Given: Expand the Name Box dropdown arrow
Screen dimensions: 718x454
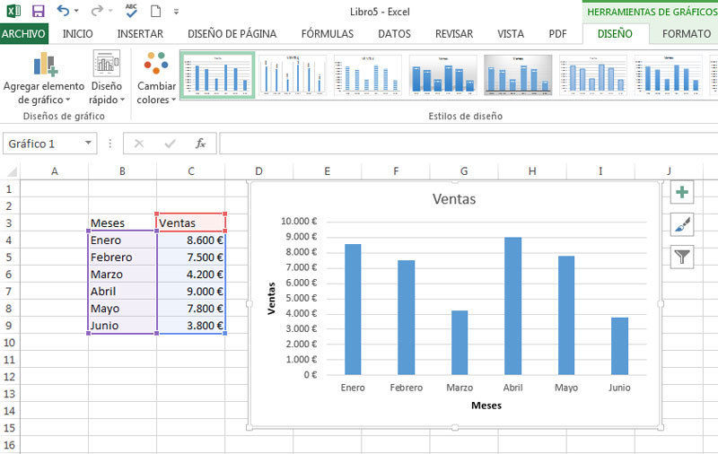Looking at the screenshot, I should pos(88,144).
